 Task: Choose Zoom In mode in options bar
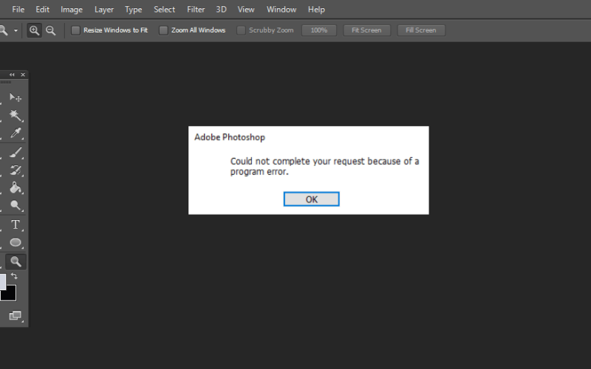pyautogui.click(x=34, y=30)
